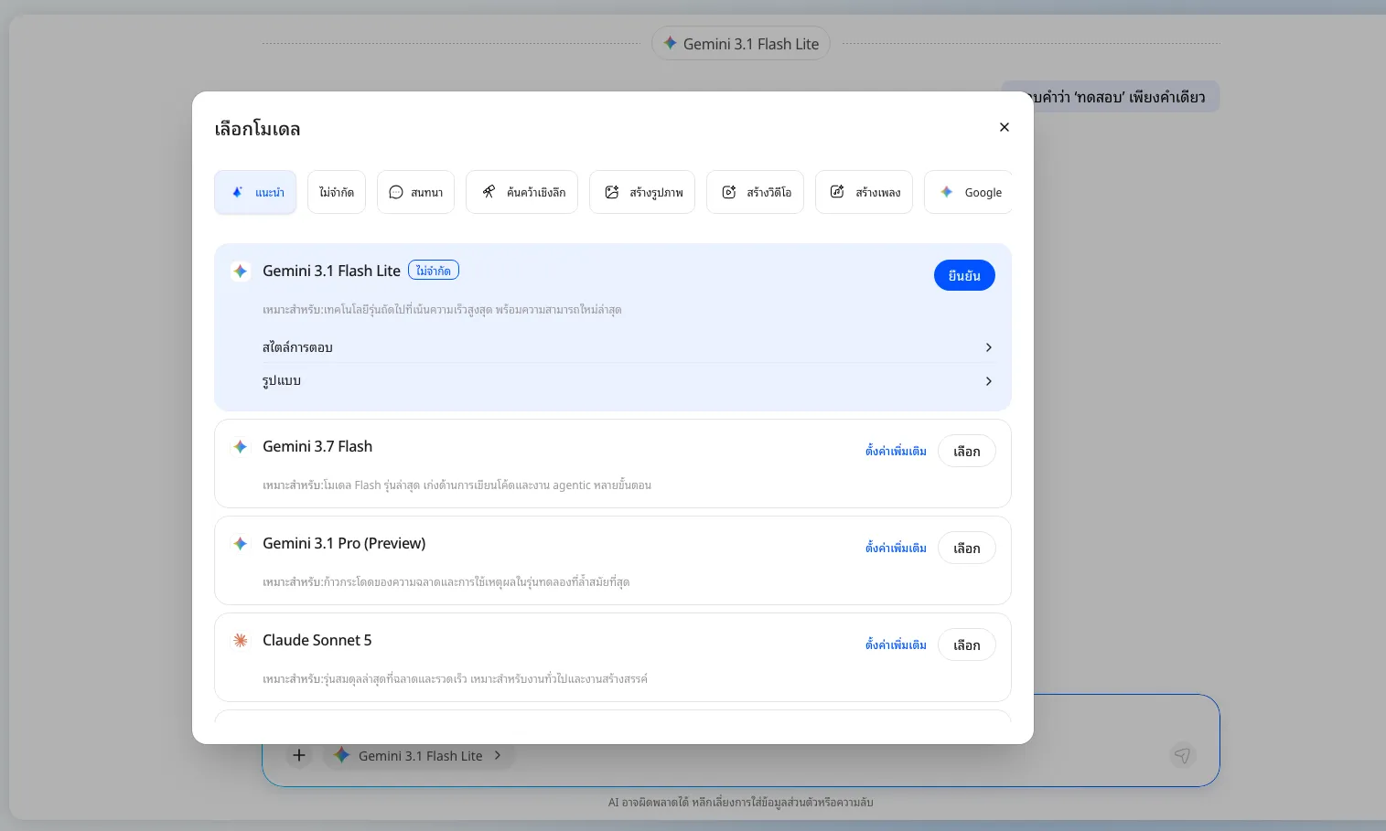Open the สนทนา chat tab
This screenshot has width=1386, height=831.
click(x=415, y=192)
